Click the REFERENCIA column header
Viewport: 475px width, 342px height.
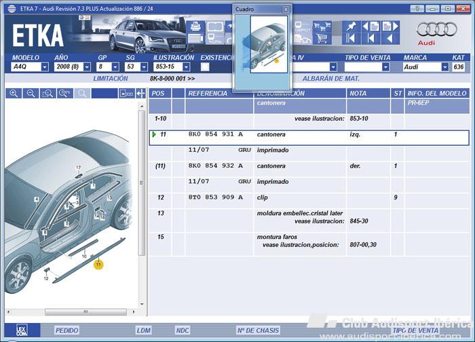click(x=219, y=93)
